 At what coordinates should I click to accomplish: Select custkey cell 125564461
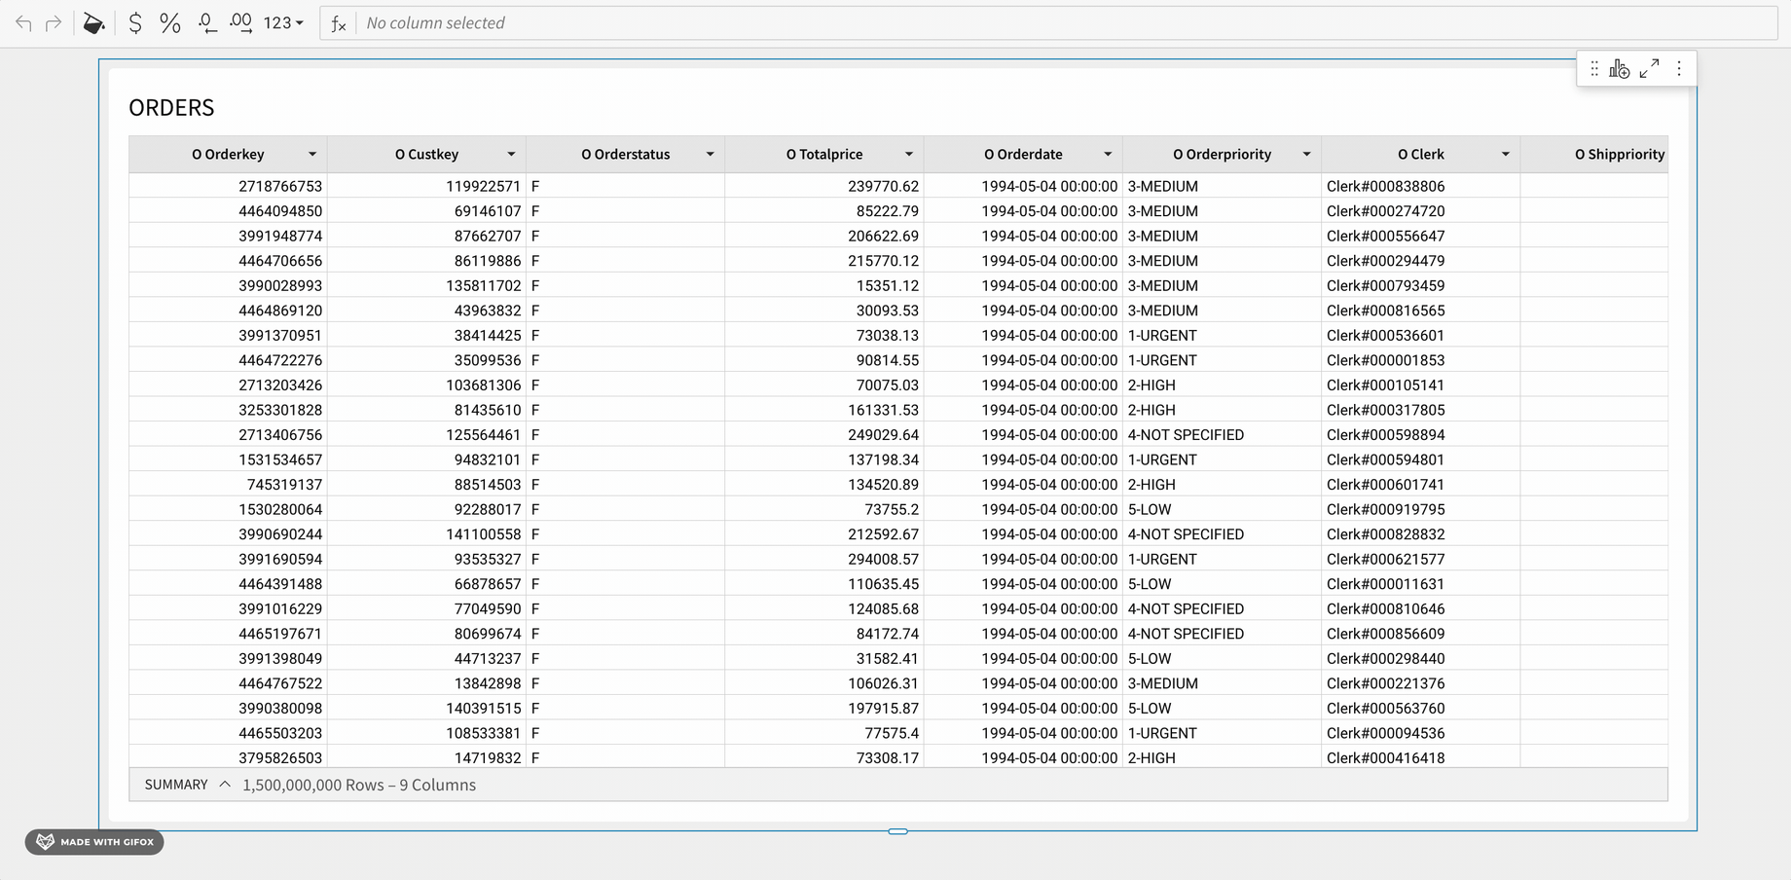point(426,434)
